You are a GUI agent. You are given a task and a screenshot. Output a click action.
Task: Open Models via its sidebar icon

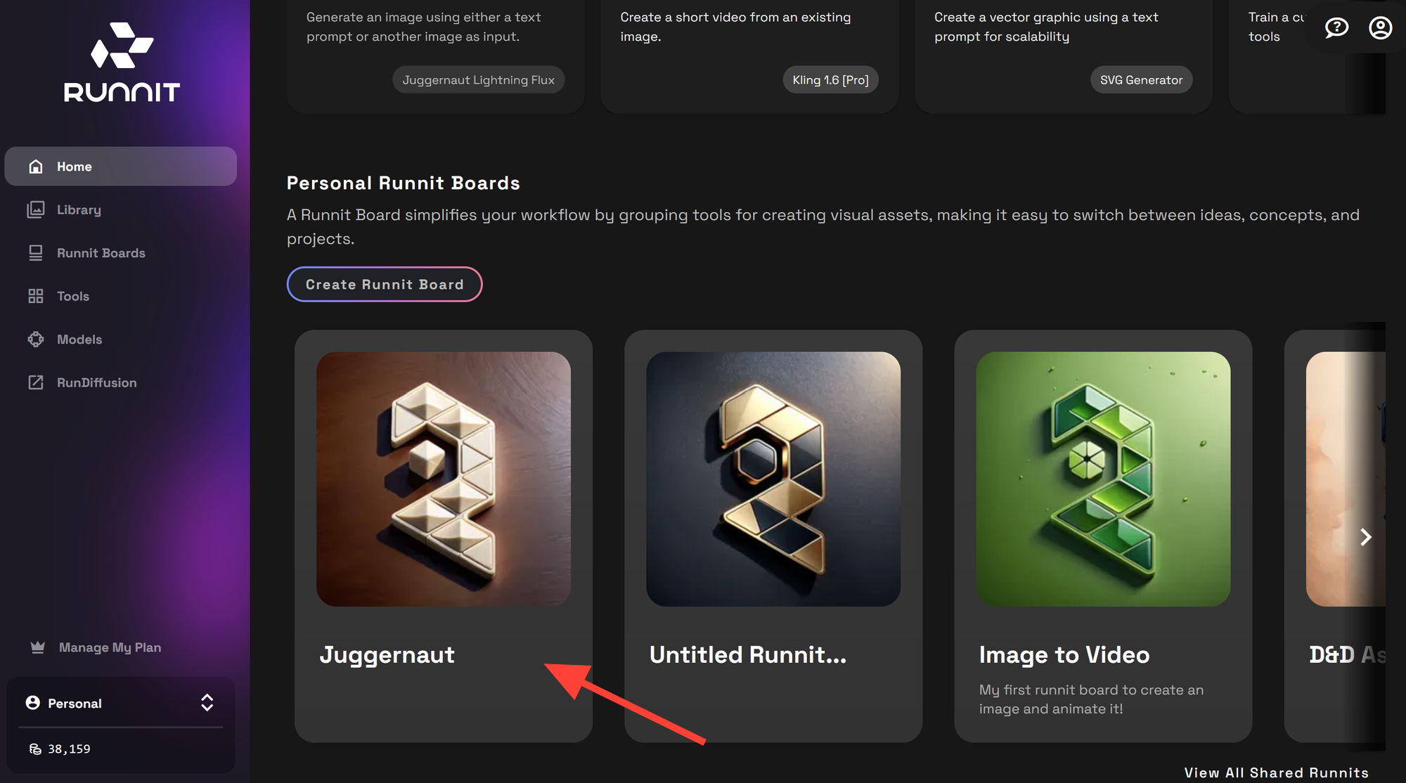click(36, 339)
